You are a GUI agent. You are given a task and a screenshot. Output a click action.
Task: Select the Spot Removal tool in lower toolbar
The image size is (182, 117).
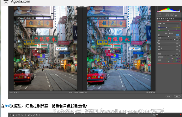point(29,115)
